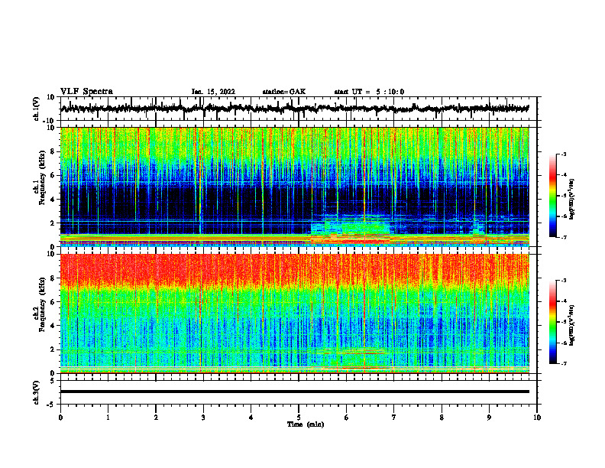
Task: Click the log(PSD) label beside ch.1 colorbar
Action: coord(571,200)
